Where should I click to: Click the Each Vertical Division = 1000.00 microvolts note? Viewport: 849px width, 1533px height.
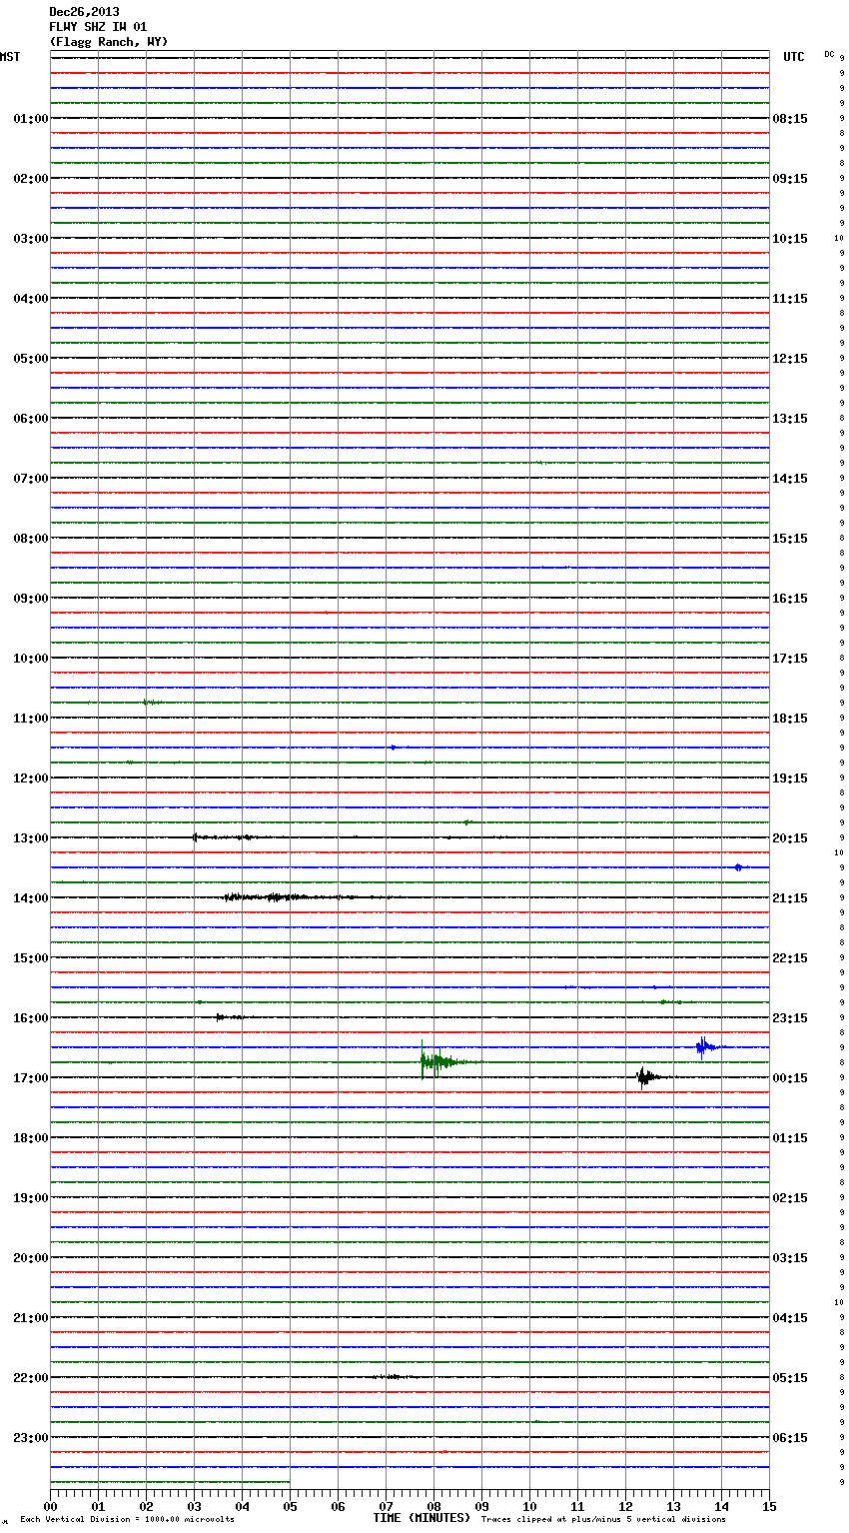point(127,1519)
